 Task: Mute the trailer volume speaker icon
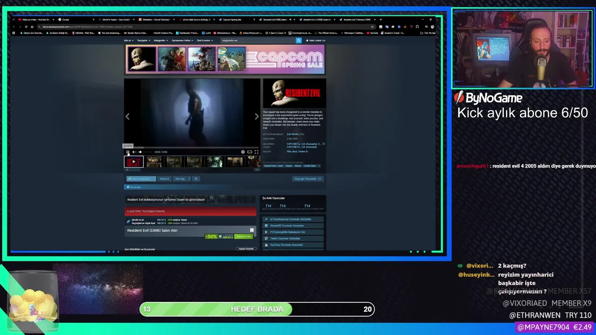point(134,152)
